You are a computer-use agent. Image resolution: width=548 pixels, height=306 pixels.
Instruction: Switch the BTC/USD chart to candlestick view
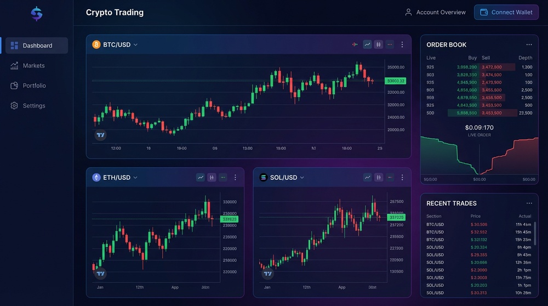click(x=379, y=44)
